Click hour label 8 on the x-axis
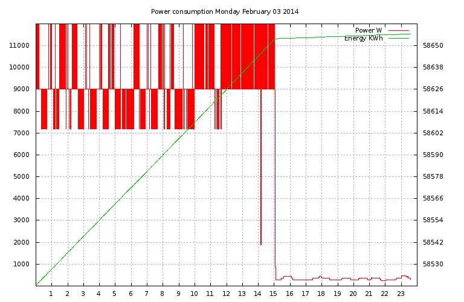464x302 pixels. (162, 294)
